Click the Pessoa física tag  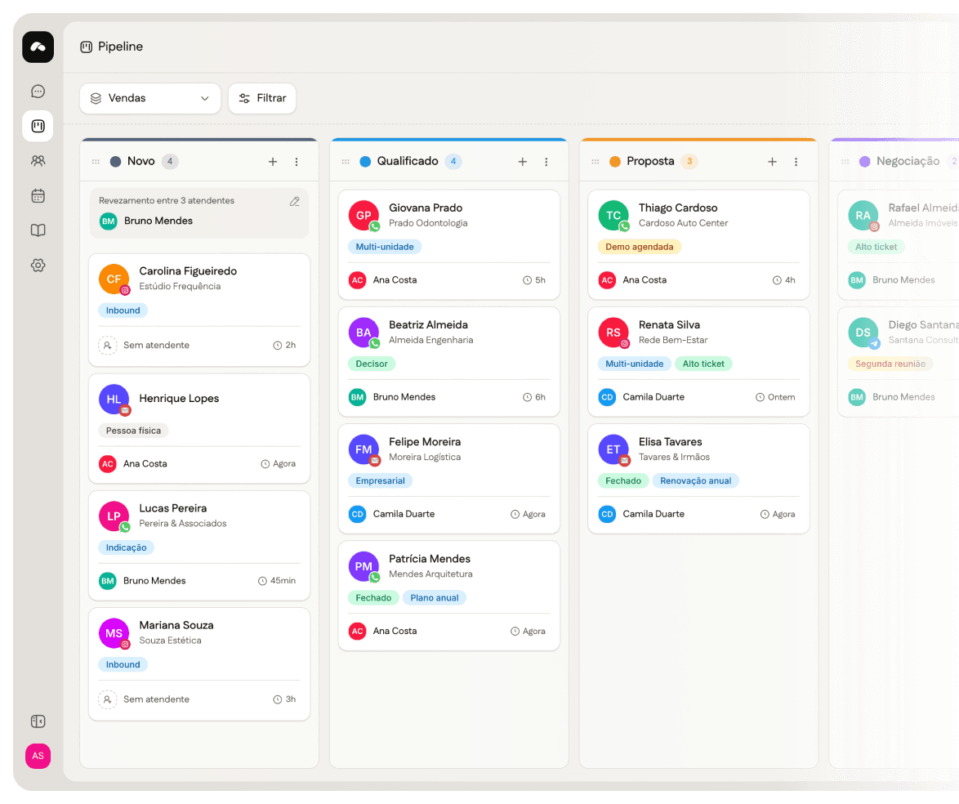pos(133,431)
